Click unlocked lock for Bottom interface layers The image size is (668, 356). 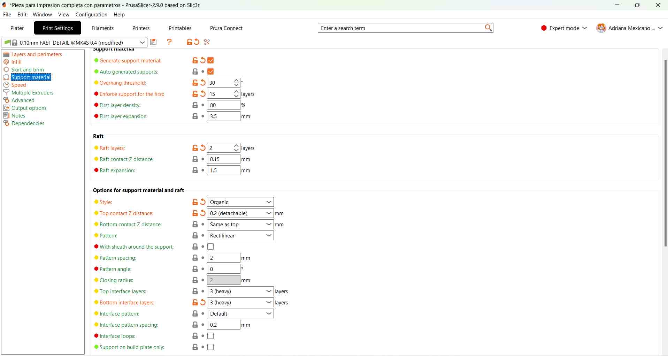pos(195,303)
